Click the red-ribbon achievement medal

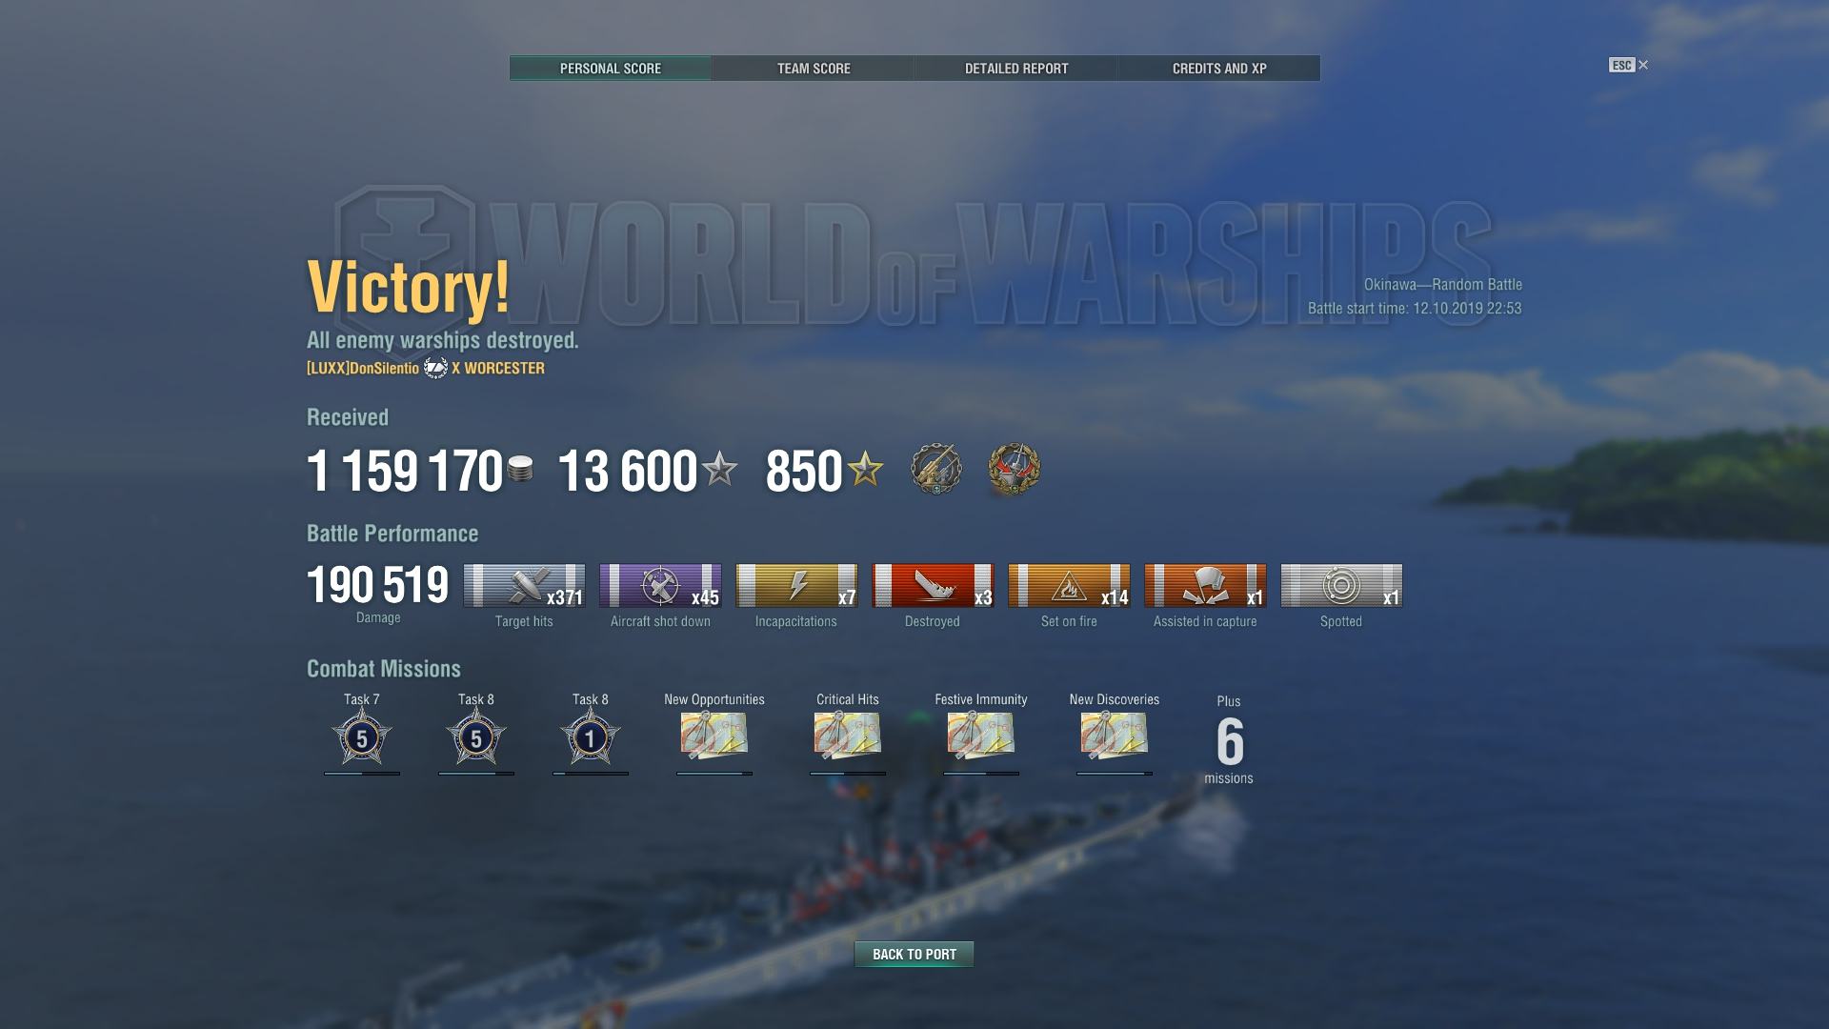click(x=1015, y=469)
